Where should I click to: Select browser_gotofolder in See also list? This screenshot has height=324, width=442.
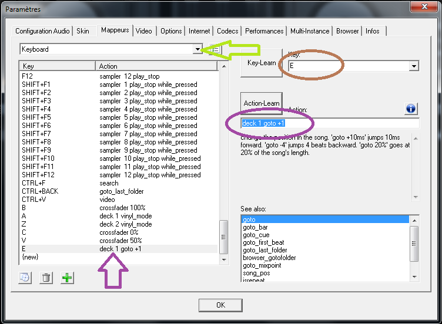325,258
